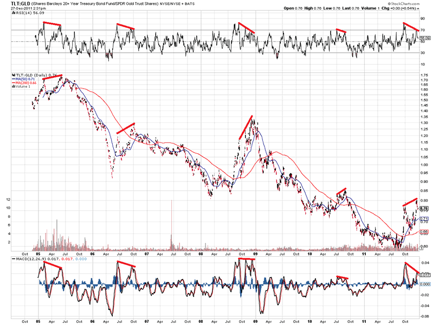This screenshot has width=432, height=325.
Task: Click the 0.017 value tag on the MACD axis
Action: pyautogui.click(x=425, y=275)
